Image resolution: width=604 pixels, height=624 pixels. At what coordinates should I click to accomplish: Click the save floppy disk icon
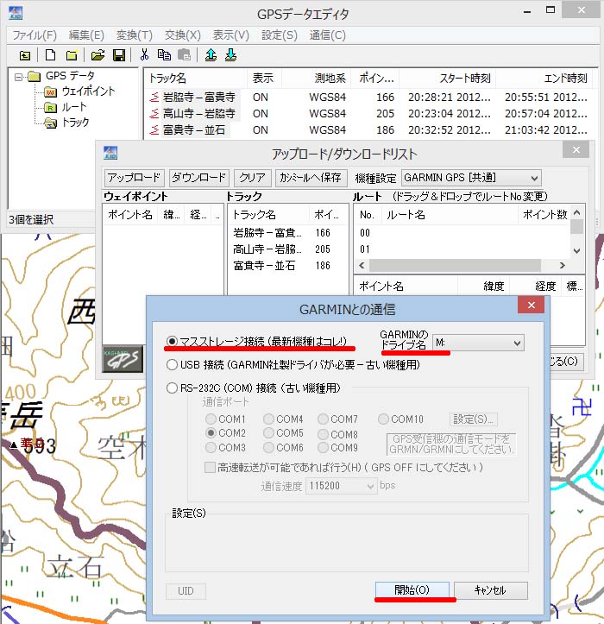(119, 55)
